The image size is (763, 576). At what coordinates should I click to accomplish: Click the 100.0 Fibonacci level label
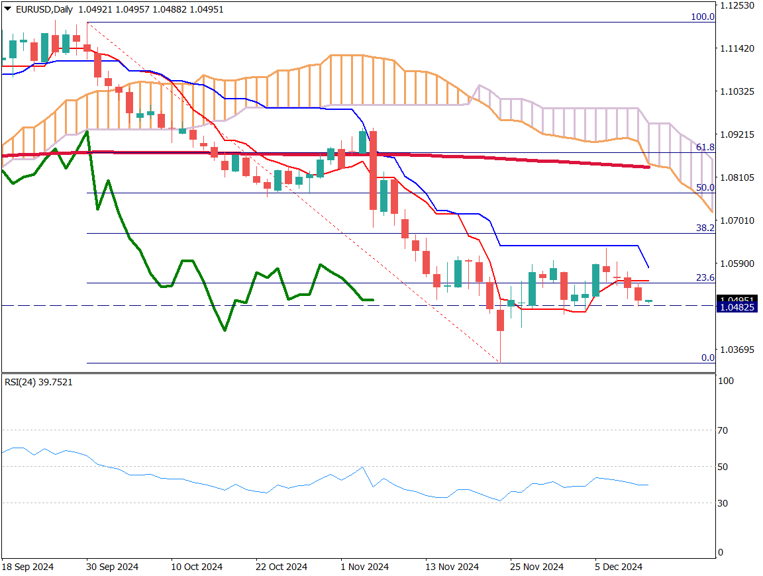point(702,17)
